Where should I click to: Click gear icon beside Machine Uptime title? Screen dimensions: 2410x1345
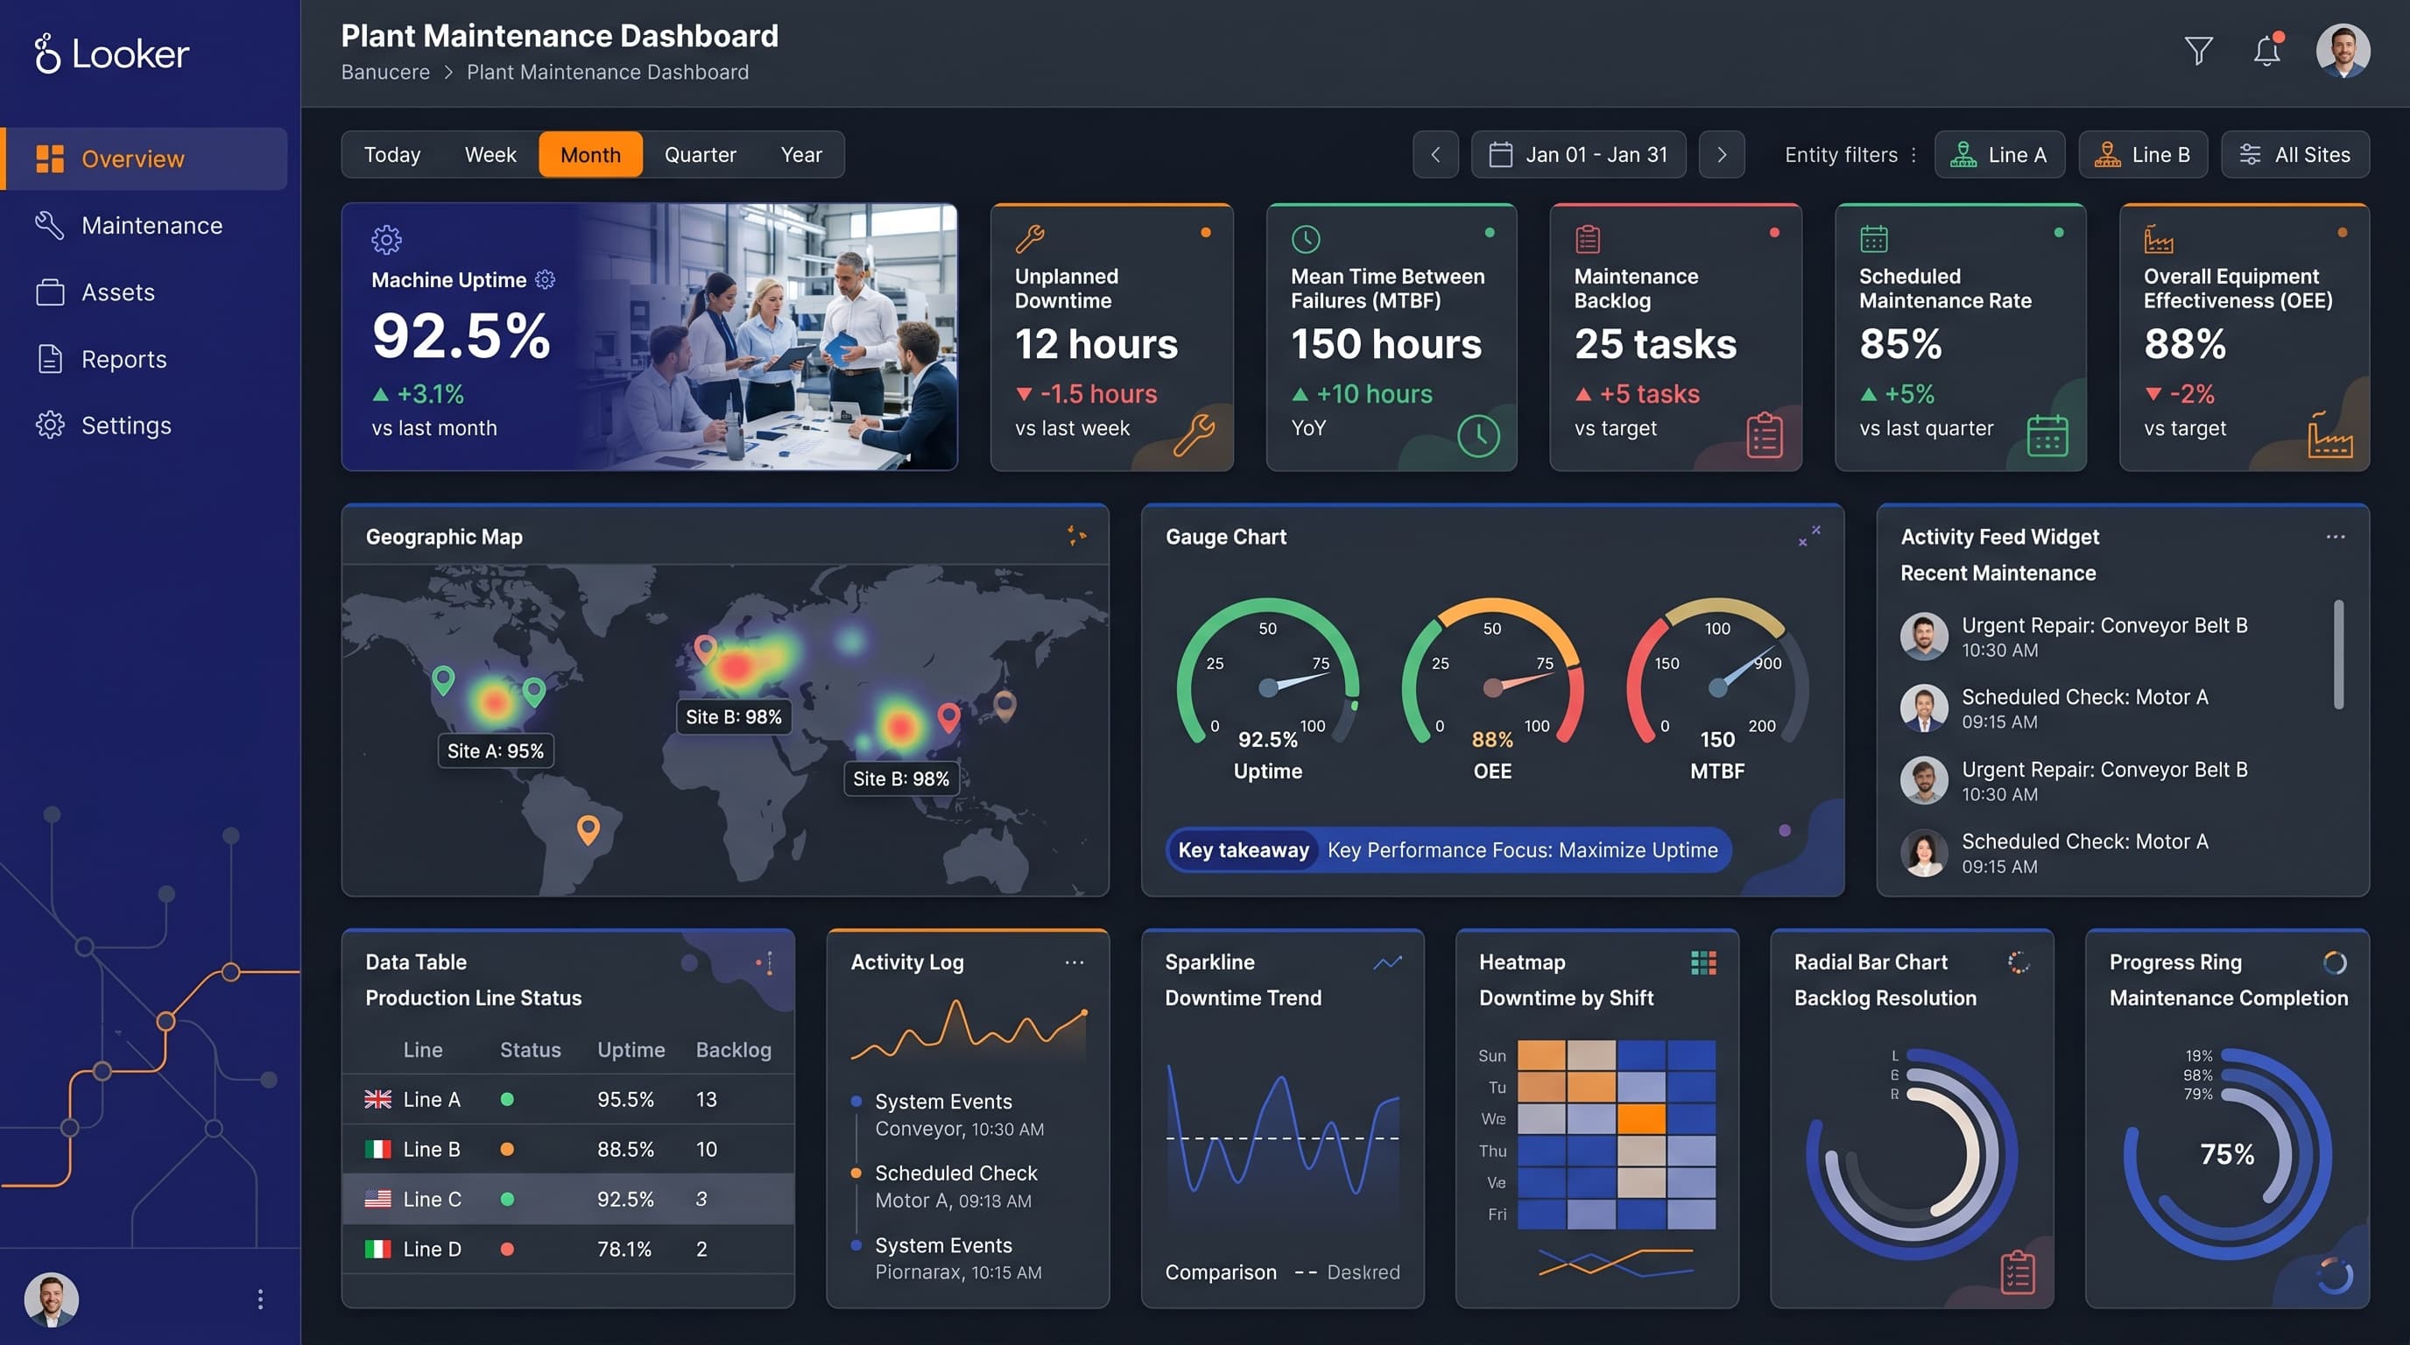point(546,278)
